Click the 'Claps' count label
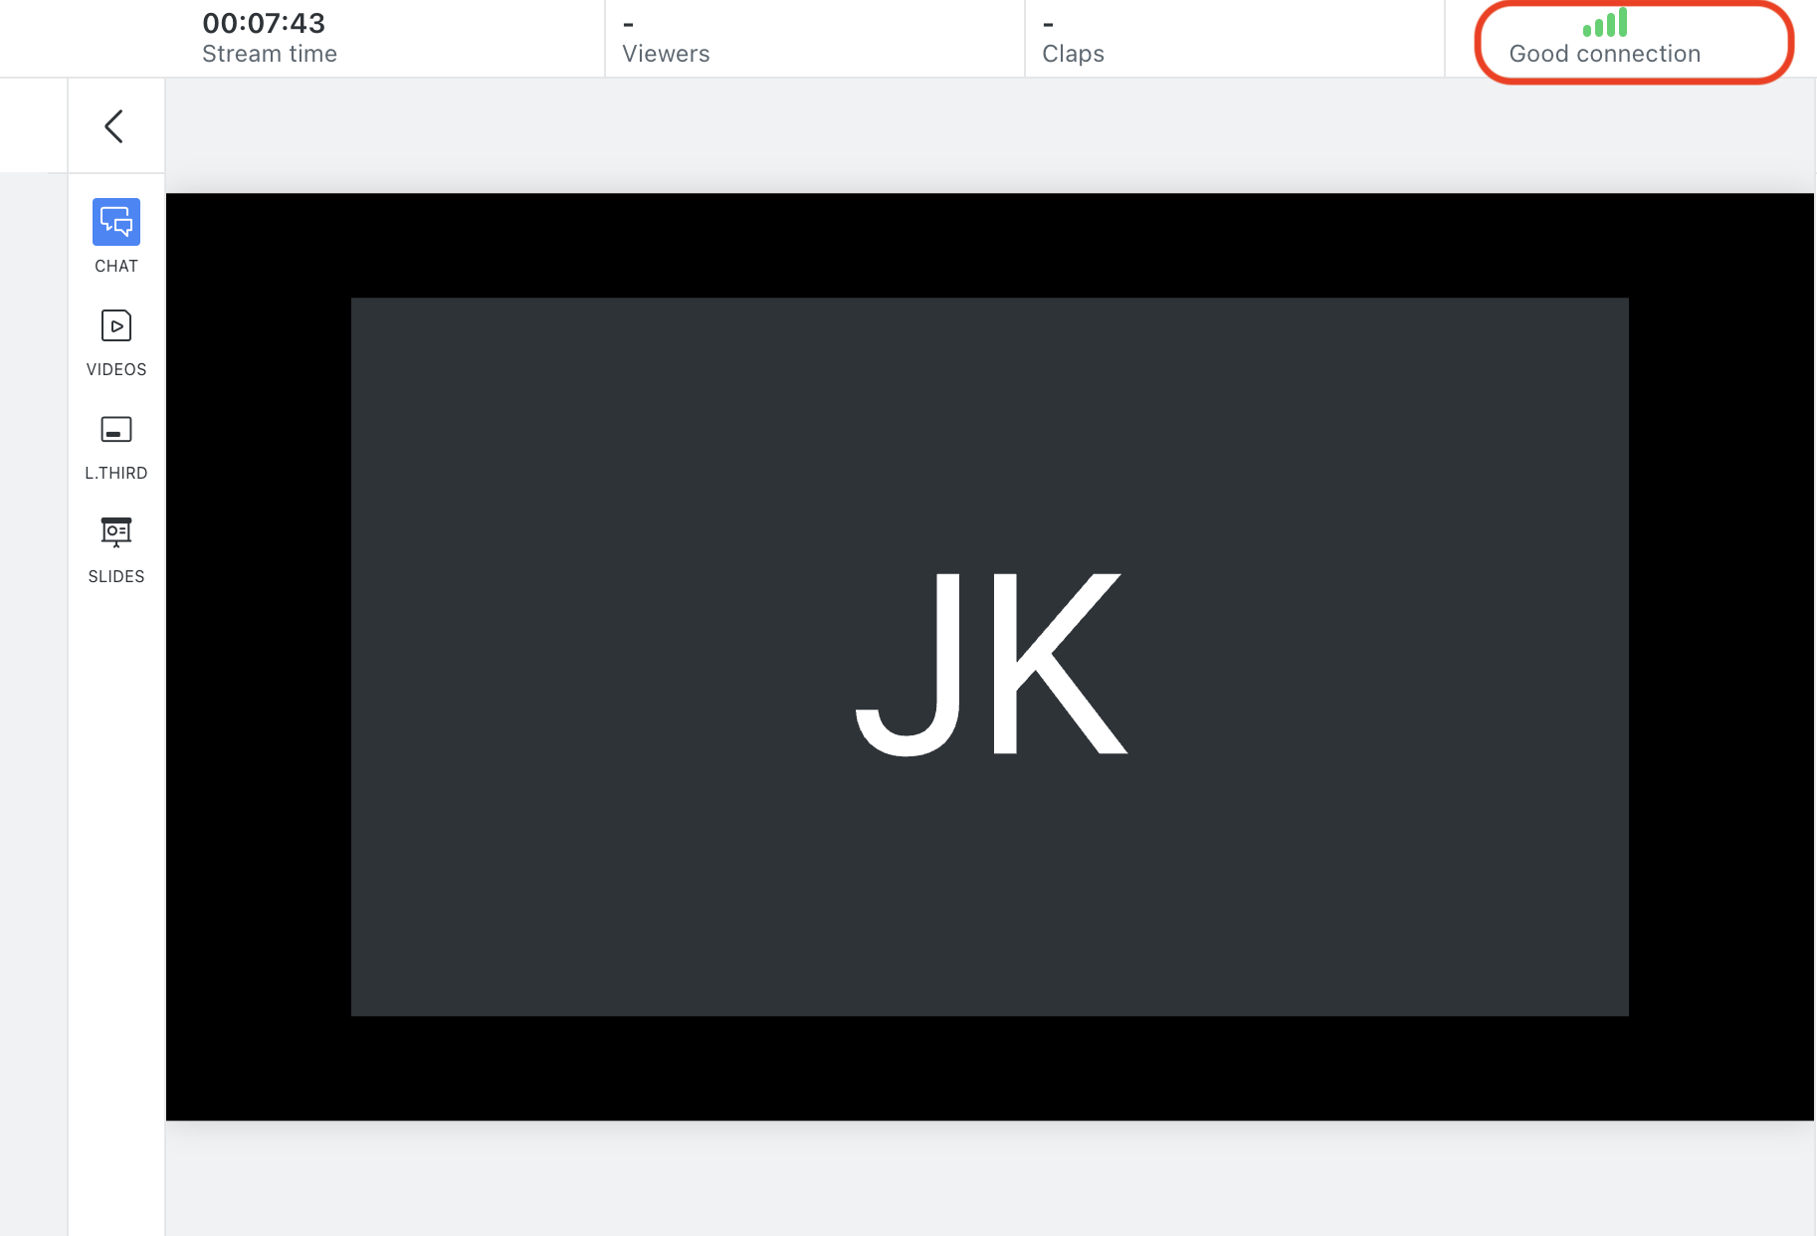The width and height of the screenshot is (1817, 1236). coord(1073,54)
